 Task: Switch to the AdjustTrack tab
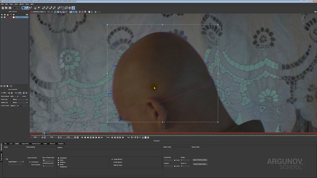pyautogui.click(x=25, y=144)
